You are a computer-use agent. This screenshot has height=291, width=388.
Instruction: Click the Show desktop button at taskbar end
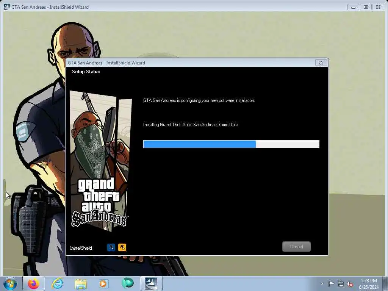coord(386,283)
